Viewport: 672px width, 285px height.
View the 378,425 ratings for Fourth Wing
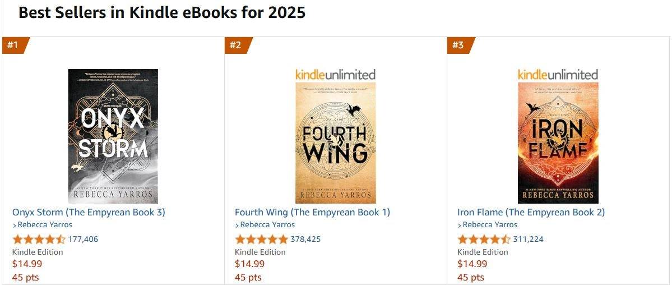pos(305,240)
